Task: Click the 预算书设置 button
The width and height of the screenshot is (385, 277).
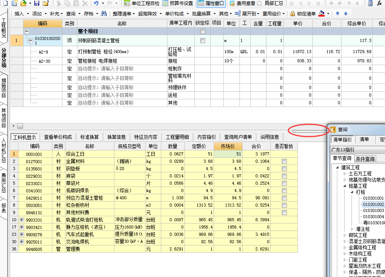Action: click(x=178, y=3)
